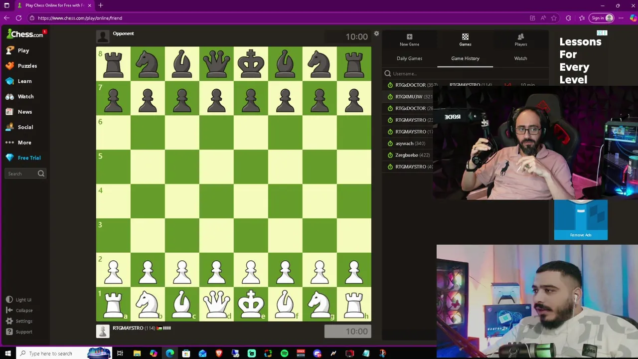Open Settings in the sidebar footer

pyautogui.click(x=19, y=321)
